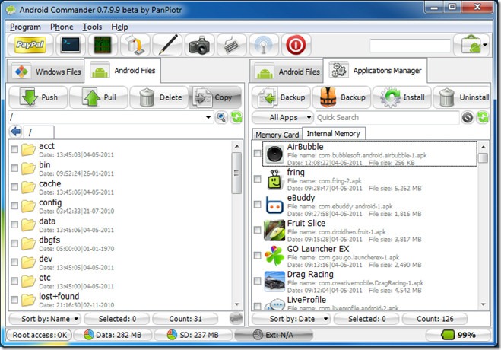
Task: Open the shell console icon
Action: [x=71, y=45]
